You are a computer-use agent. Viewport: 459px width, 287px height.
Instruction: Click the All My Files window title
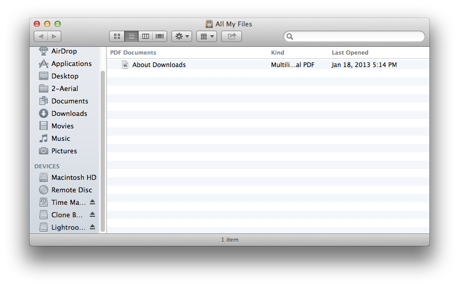pyautogui.click(x=234, y=24)
